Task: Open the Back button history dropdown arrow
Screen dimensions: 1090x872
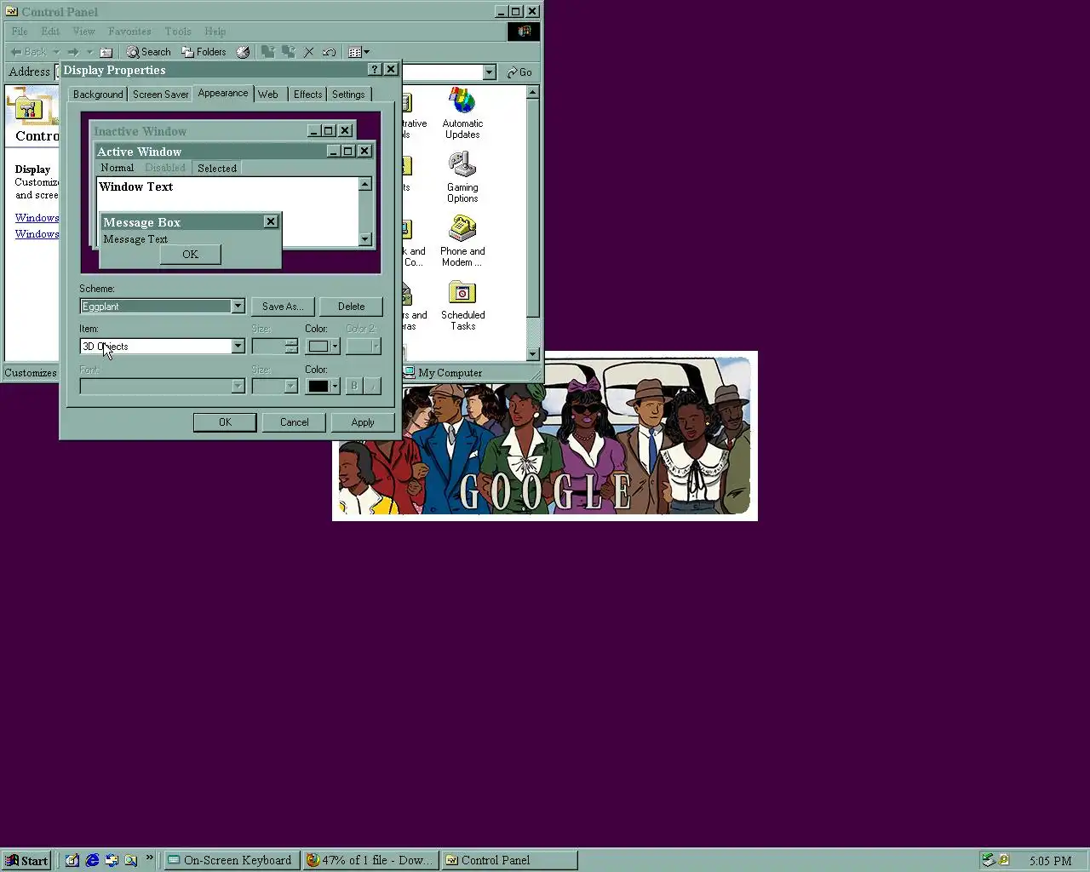Action: pyautogui.click(x=56, y=52)
